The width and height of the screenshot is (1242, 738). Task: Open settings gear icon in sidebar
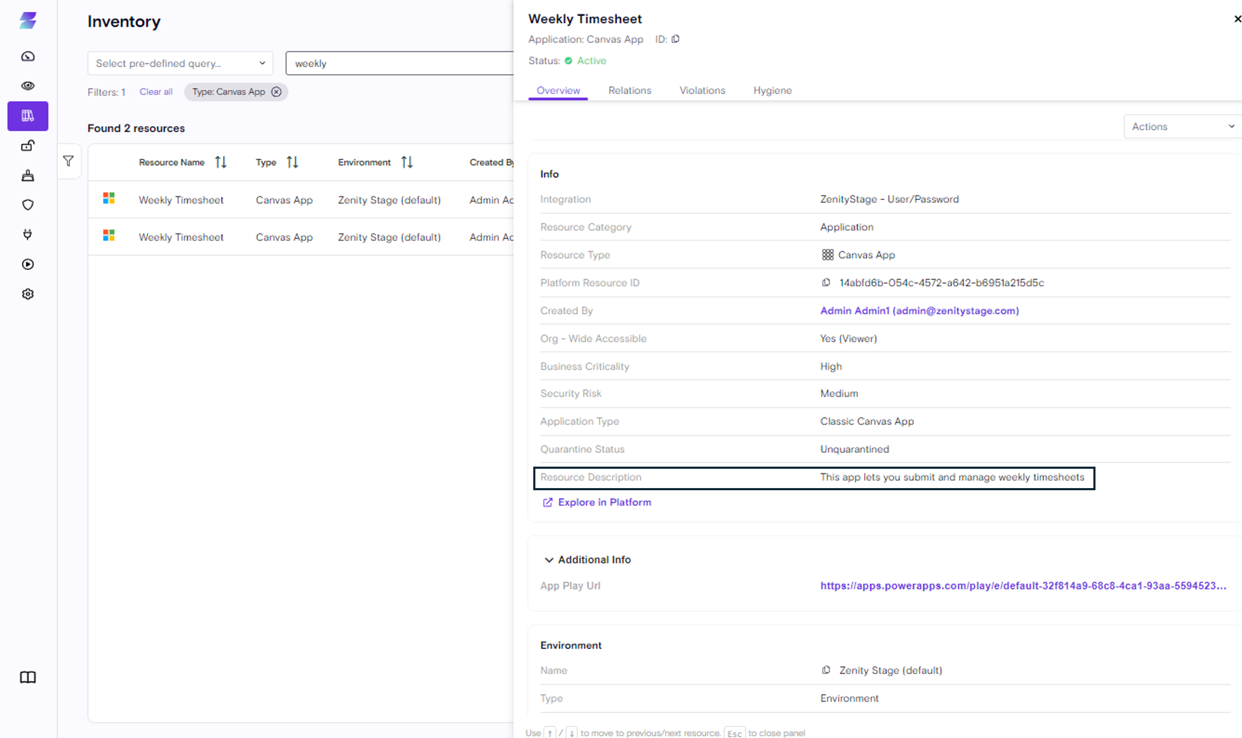(28, 294)
